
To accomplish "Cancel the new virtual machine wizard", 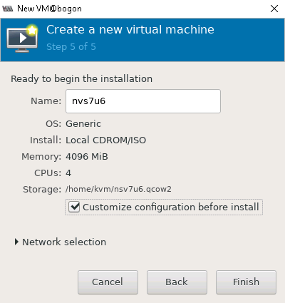I will click(108, 282).
